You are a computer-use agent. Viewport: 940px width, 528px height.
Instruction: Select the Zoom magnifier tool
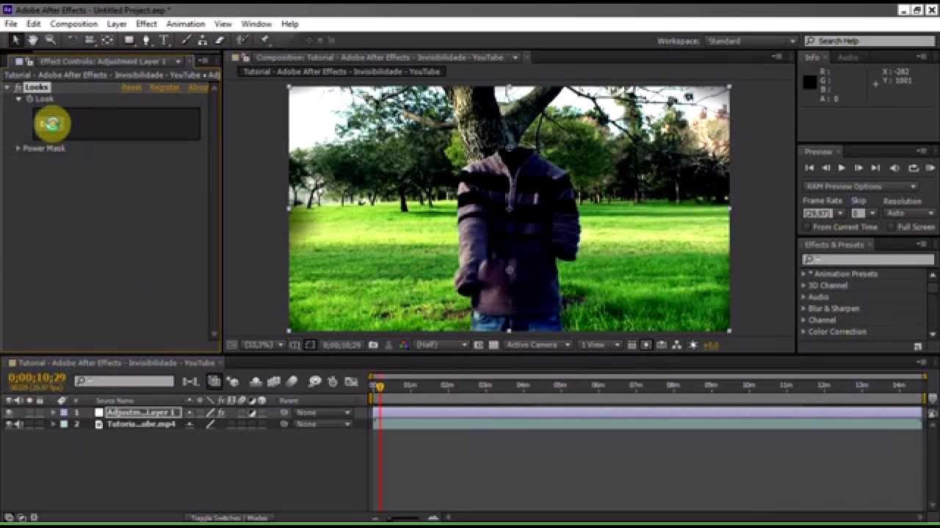(51, 40)
